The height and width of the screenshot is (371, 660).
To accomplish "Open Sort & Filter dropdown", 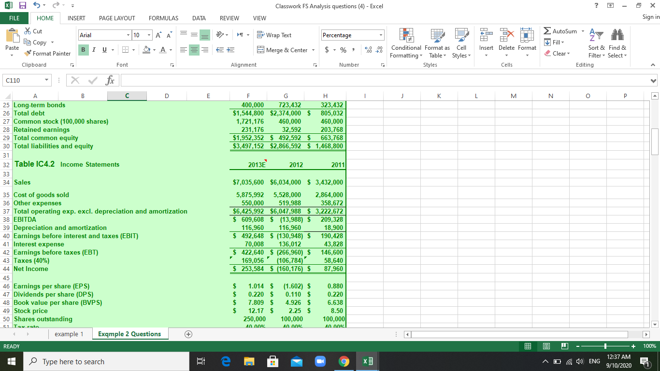I will (x=597, y=43).
